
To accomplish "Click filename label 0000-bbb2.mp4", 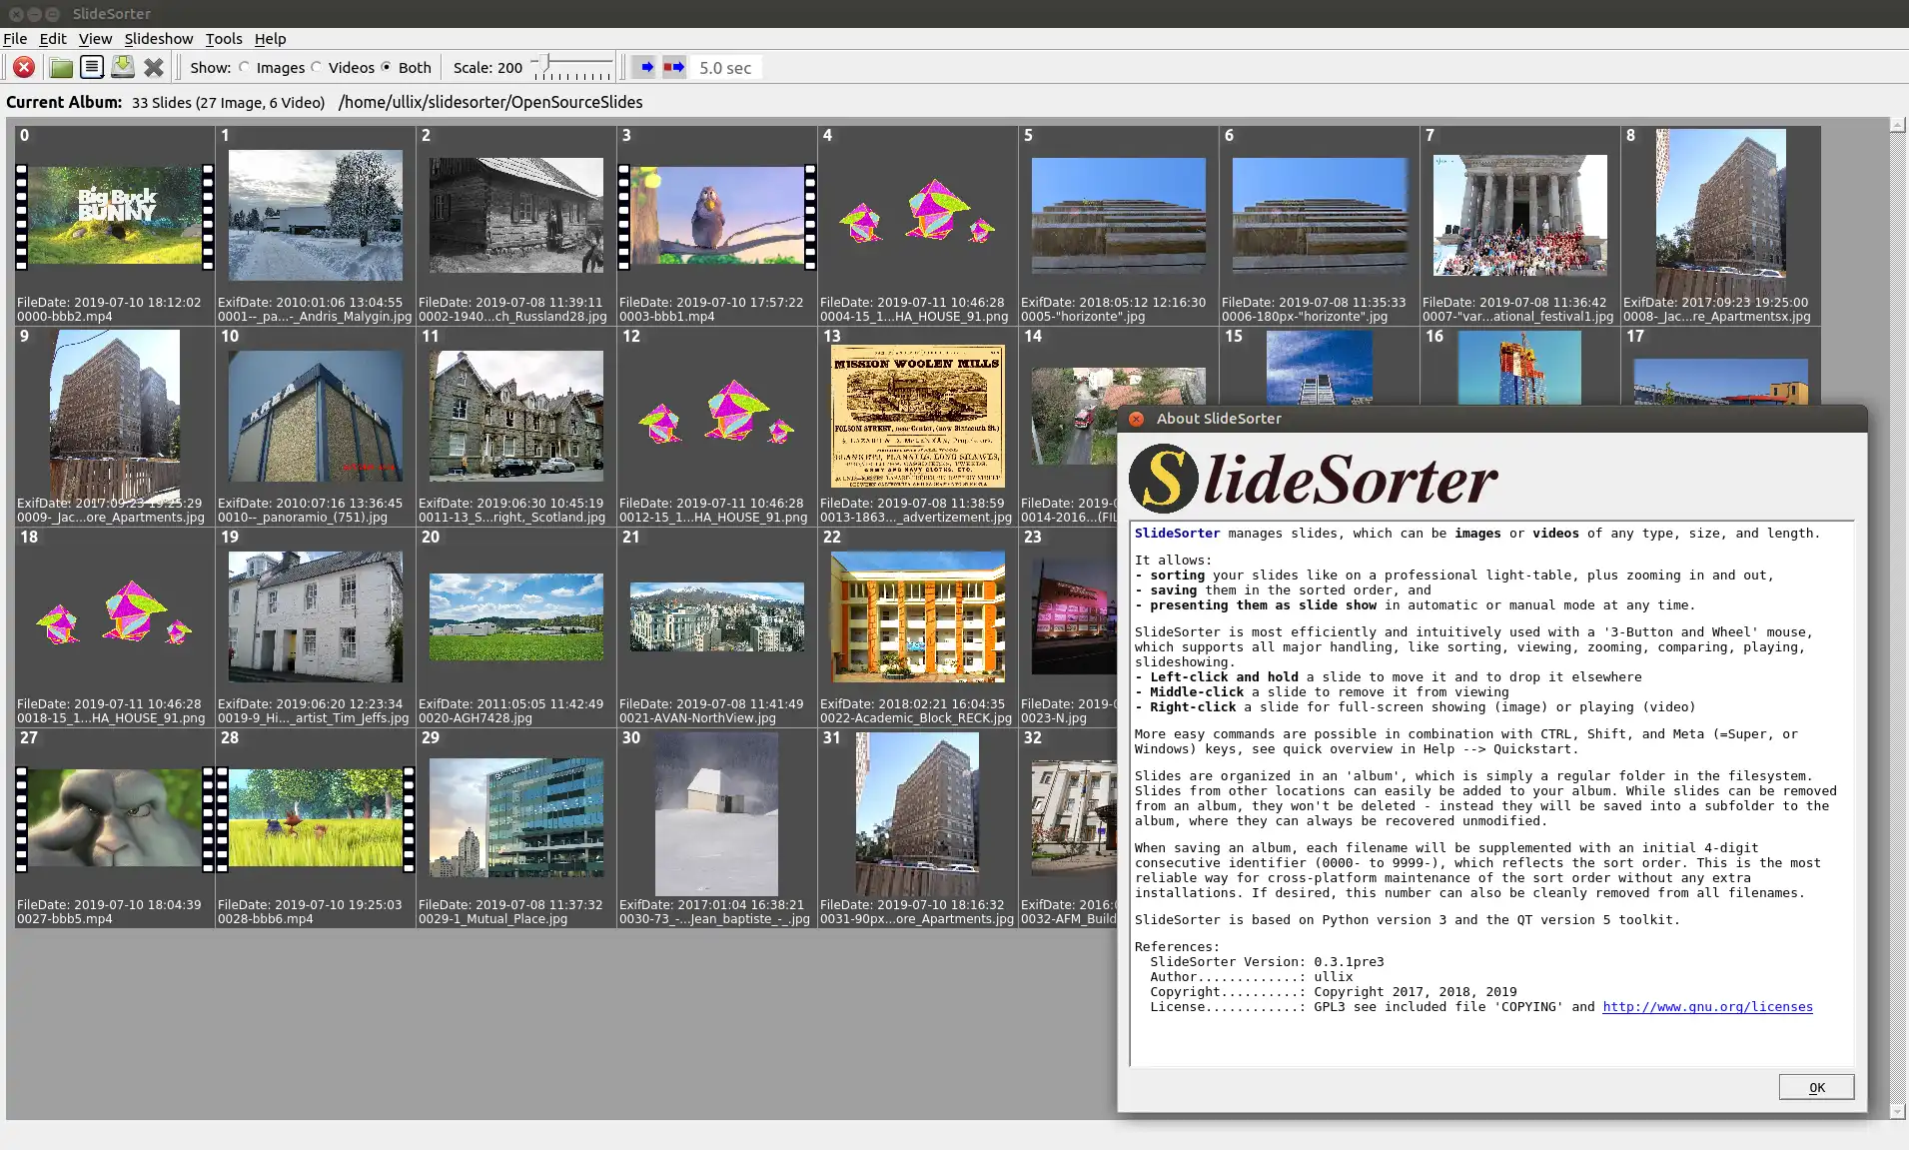I will pyautogui.click(x=65, y=317).
